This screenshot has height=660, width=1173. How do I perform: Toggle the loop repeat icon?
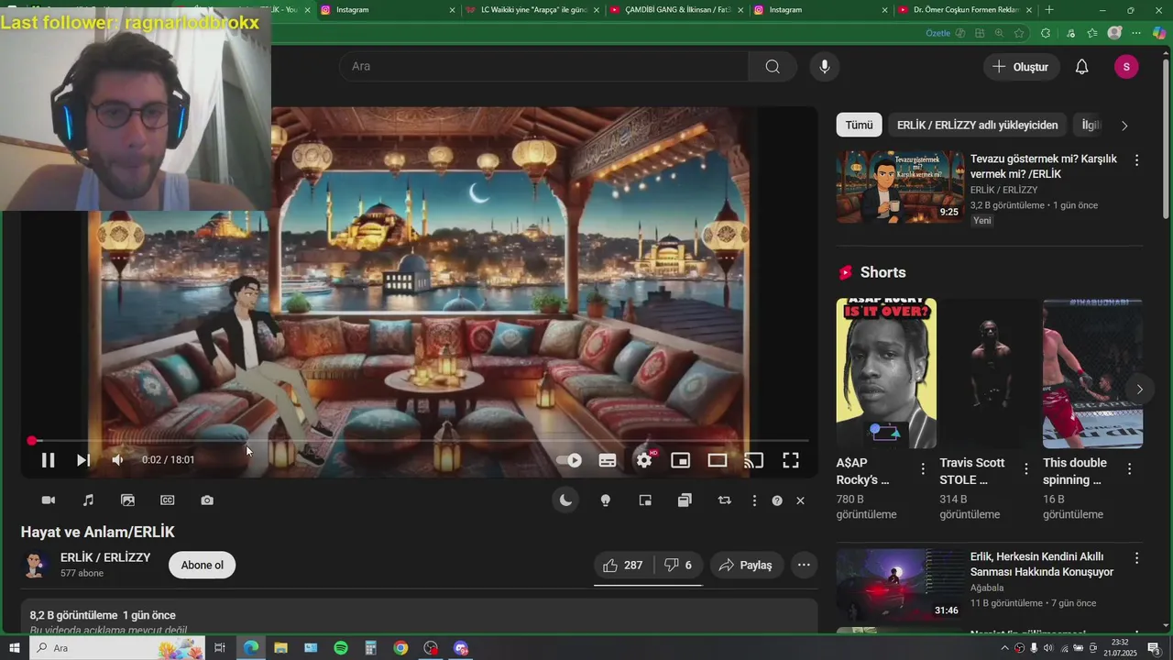pos(725,500)
